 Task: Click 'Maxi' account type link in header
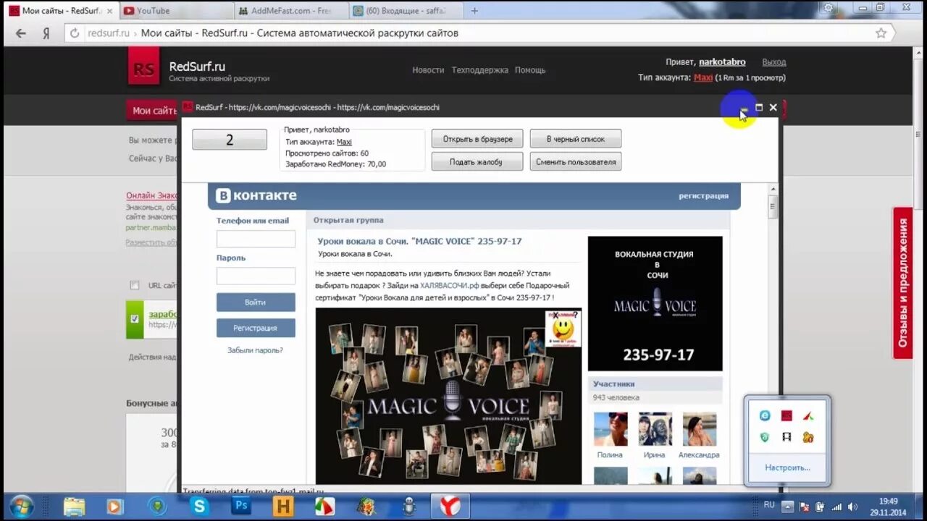703,77
